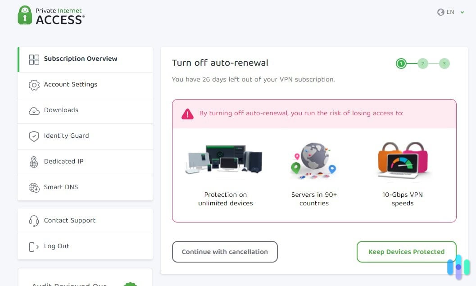Click the Contact Support headset icon
476x286 pixels.
point(34,221)
